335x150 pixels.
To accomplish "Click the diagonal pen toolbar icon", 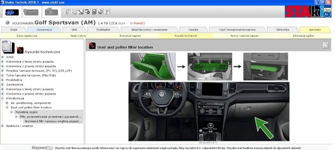I will pyautogui.click(x=80, y=12).
